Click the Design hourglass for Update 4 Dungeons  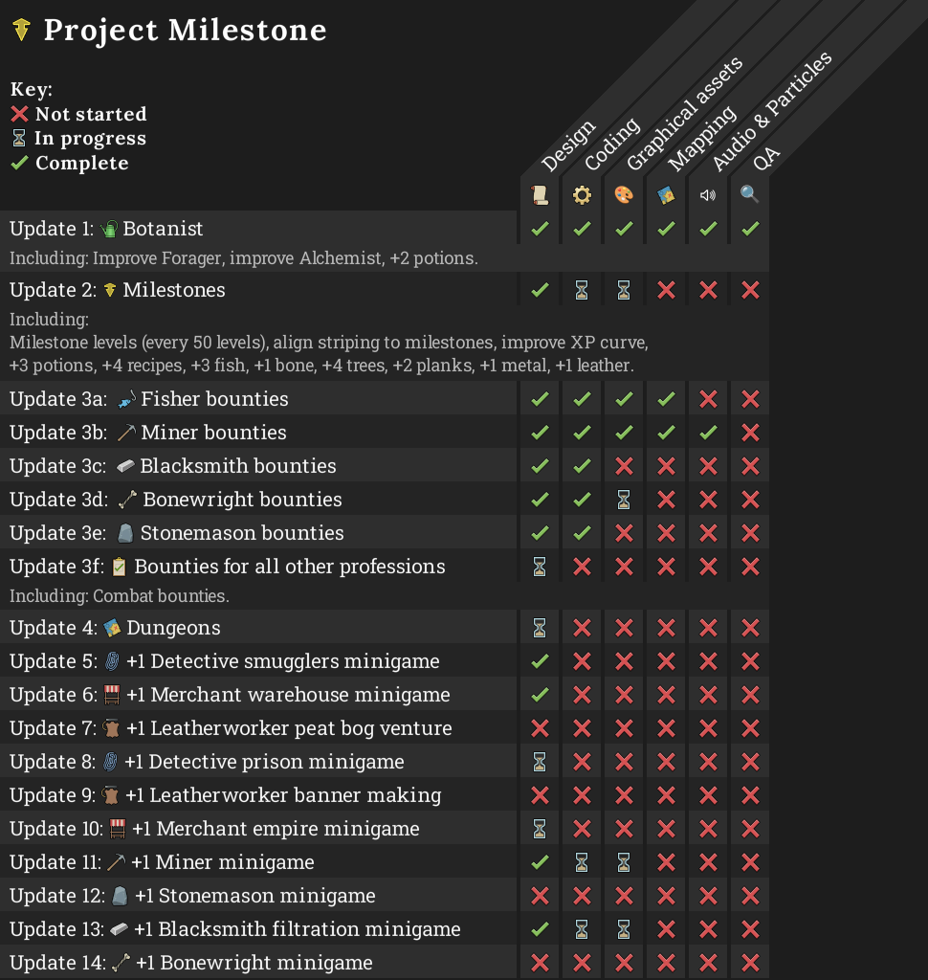[x=540, y=628]
